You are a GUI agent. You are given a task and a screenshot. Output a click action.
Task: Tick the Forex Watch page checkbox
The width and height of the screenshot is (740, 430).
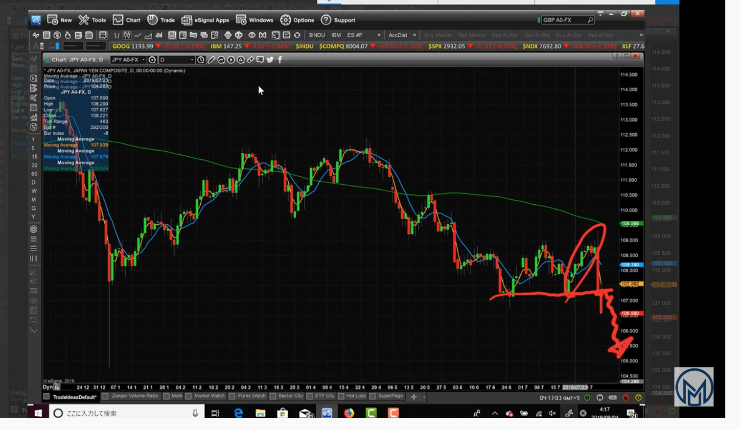point(232,396)
